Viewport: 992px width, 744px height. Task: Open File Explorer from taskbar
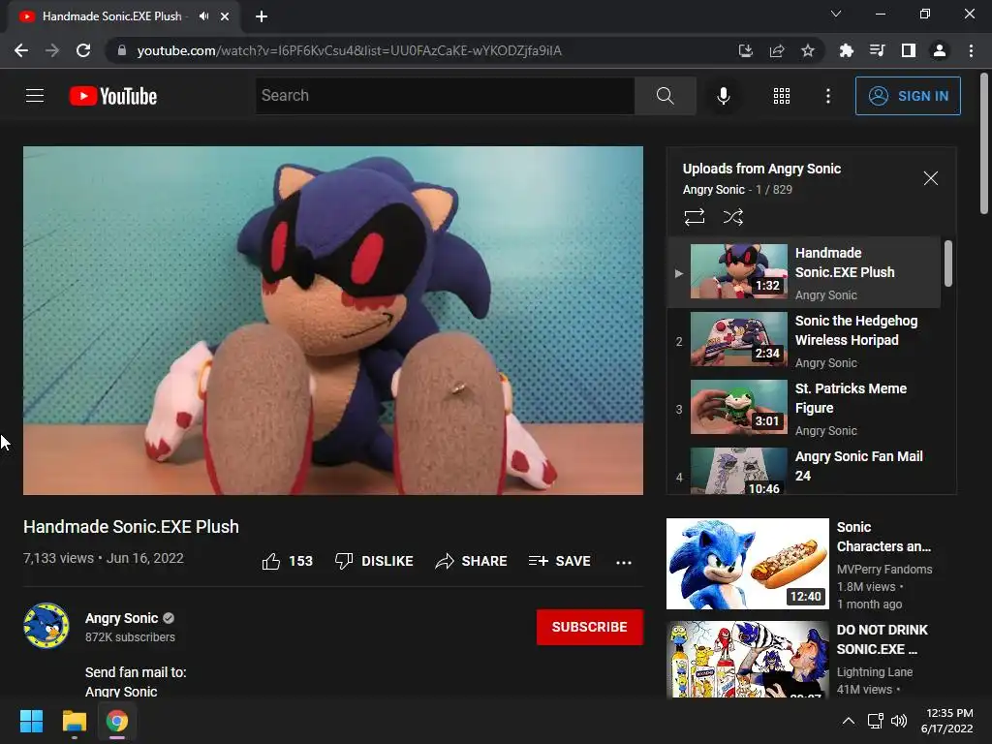coord(74,721)
